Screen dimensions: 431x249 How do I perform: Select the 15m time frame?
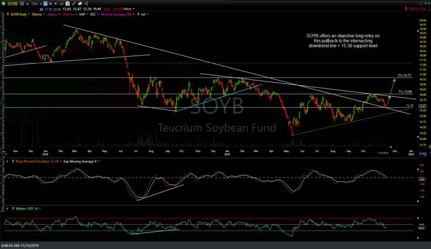point(35,4)
